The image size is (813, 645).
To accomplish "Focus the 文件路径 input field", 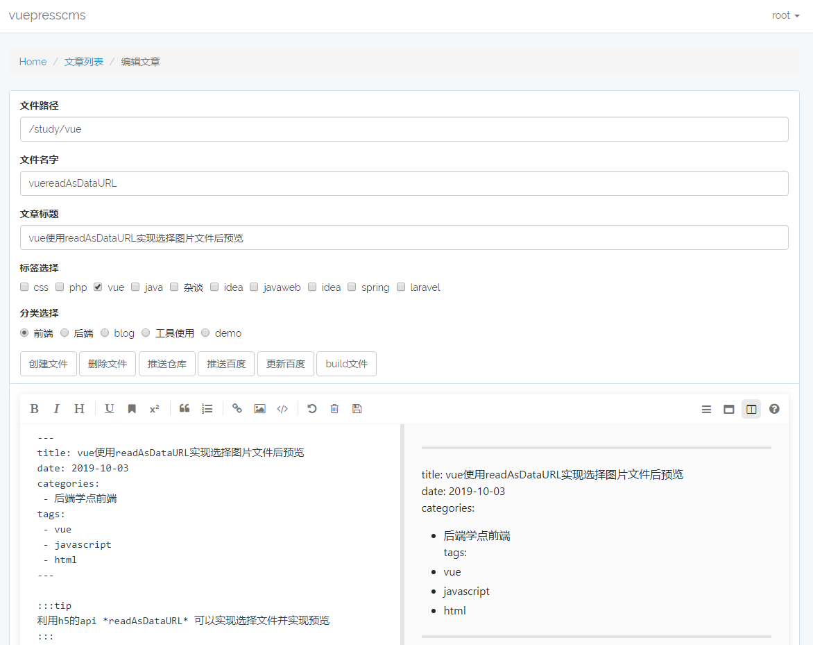I will [404, 129].
